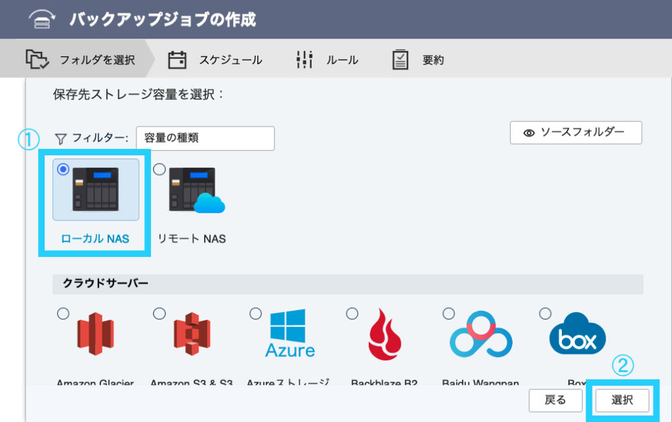Click the Amazon S3 logo

click(192, 334)
